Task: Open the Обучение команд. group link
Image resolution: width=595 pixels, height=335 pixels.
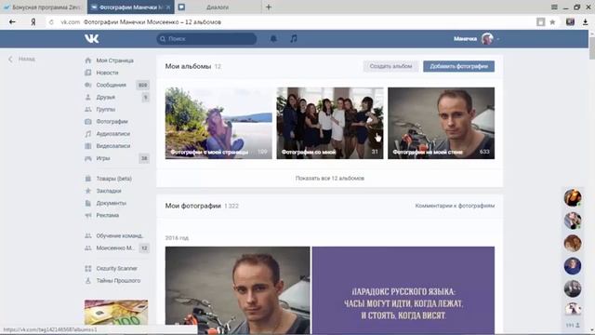Action: click(119, 235)
